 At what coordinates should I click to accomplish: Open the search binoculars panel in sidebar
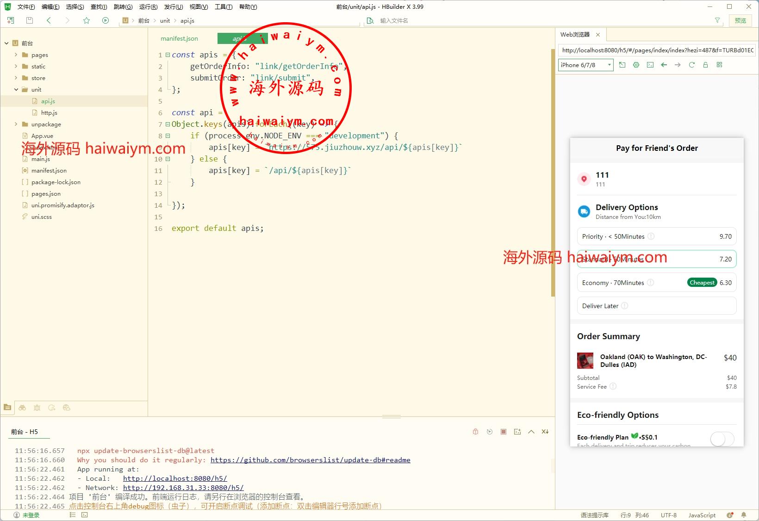click(22, 408)
